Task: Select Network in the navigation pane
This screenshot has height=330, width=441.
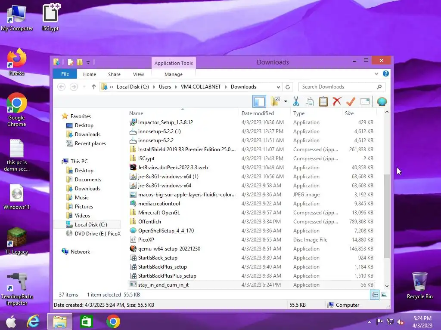Action: [80, 252]
